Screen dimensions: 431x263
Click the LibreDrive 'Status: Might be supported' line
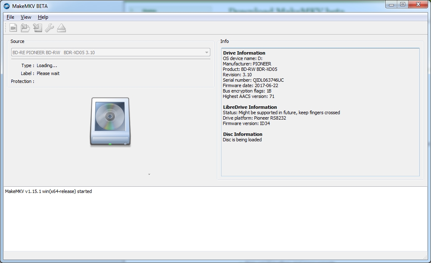281,113
